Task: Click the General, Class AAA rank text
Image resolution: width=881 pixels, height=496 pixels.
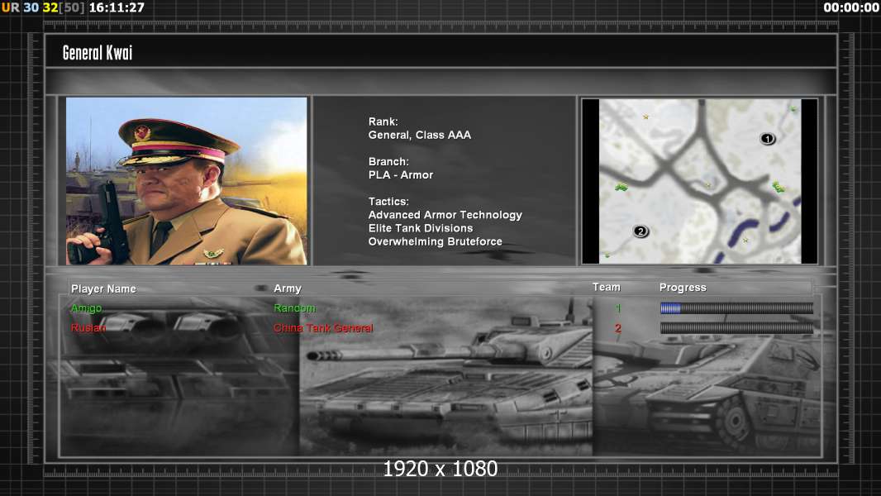Action: click(x=420, y=135)
